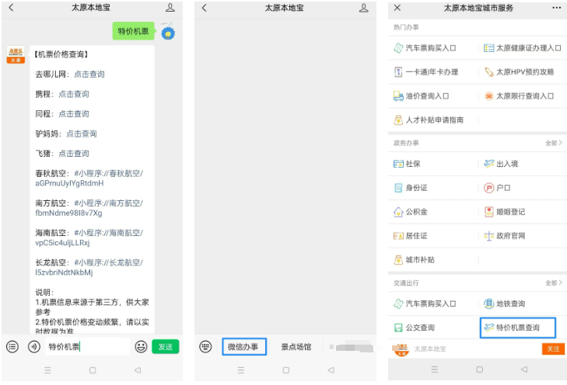Tap back arrow in left chat screen
This screenshot has width=567, height=385.
tap(11, 8)
